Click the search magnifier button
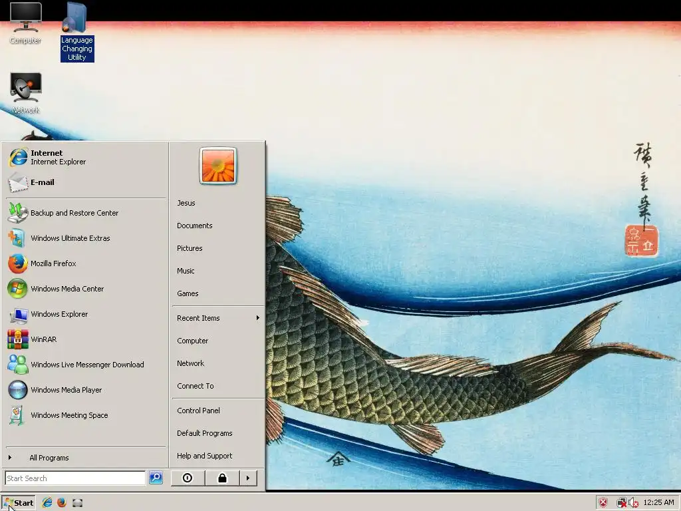The image size is (681, 511). (x=156, y=478)
